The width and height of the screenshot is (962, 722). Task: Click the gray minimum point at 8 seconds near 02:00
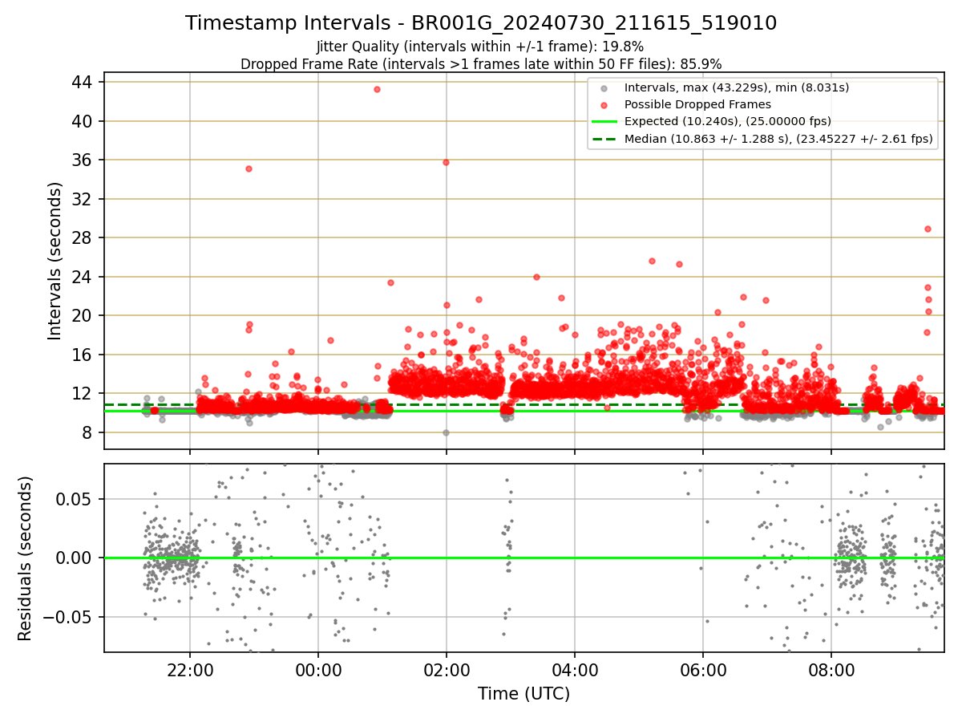point(446,432)
